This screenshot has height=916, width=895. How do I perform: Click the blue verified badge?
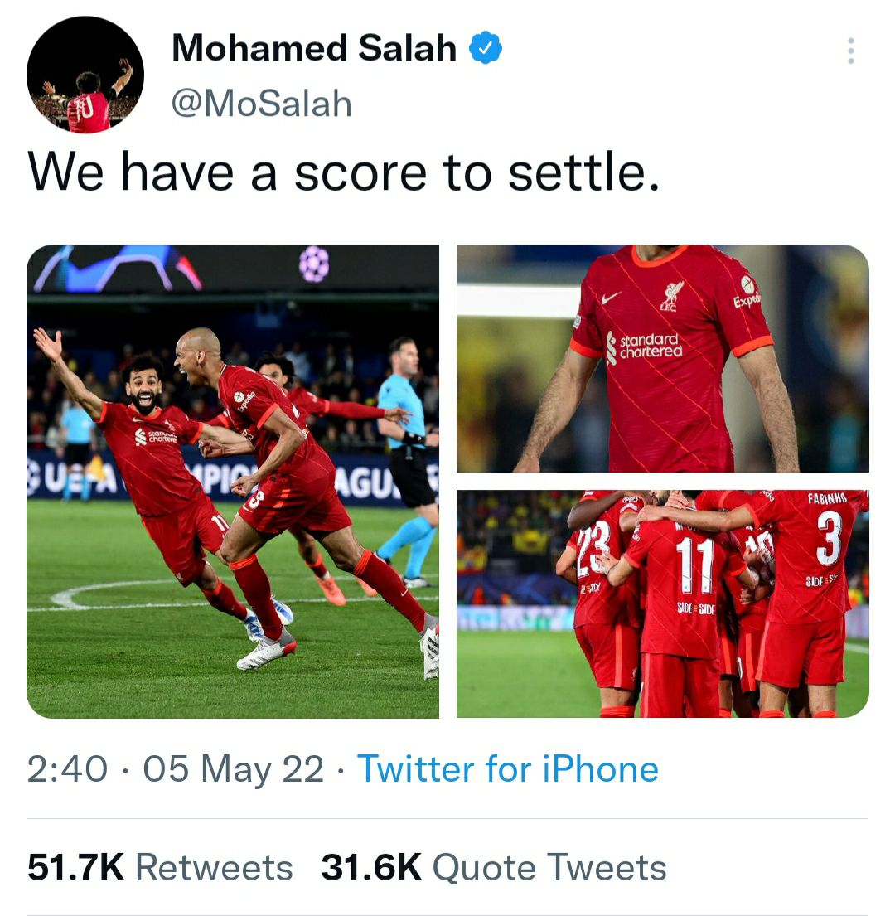point(486,48)
